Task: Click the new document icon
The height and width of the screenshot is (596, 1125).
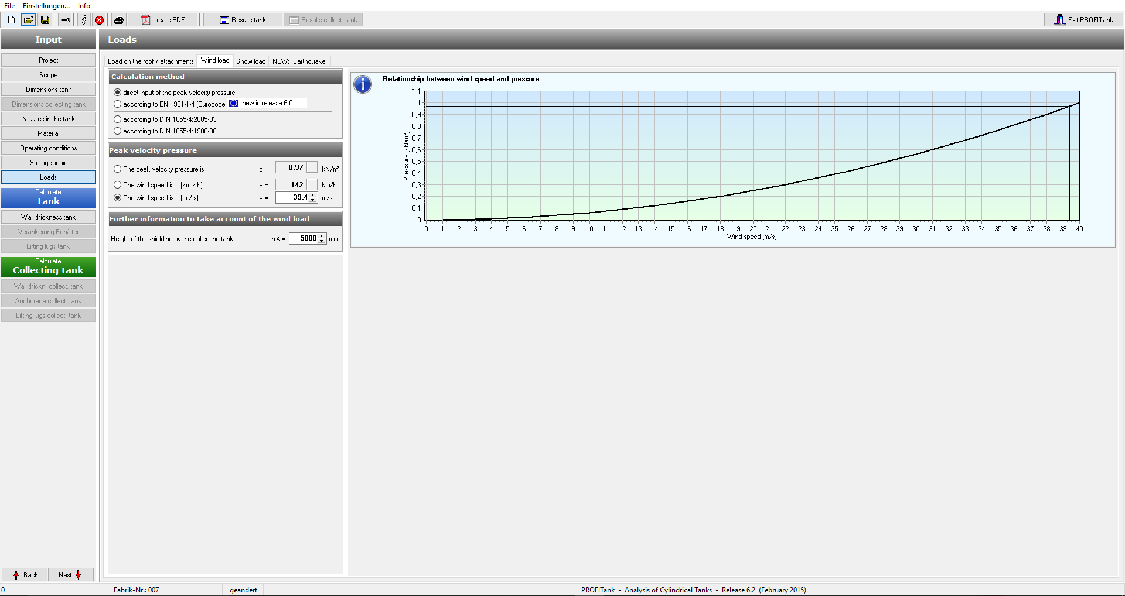Action: point(11,20)
